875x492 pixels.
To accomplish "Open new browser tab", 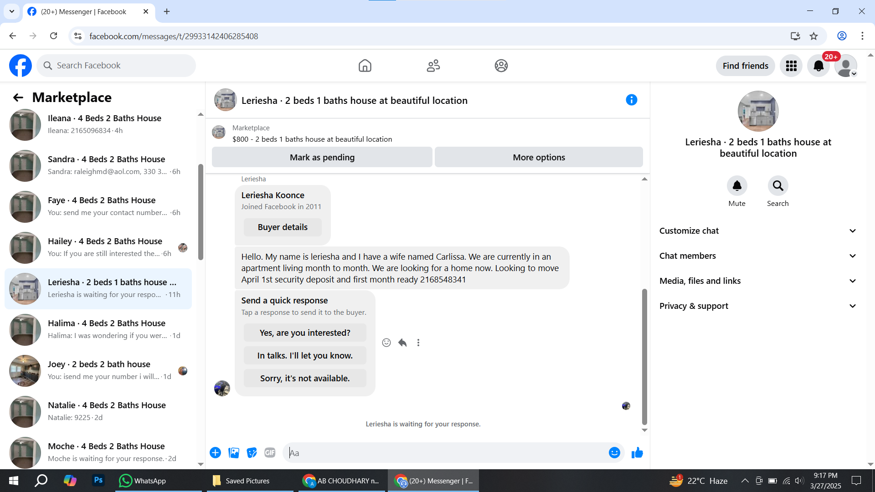I will tap(167, 11).
